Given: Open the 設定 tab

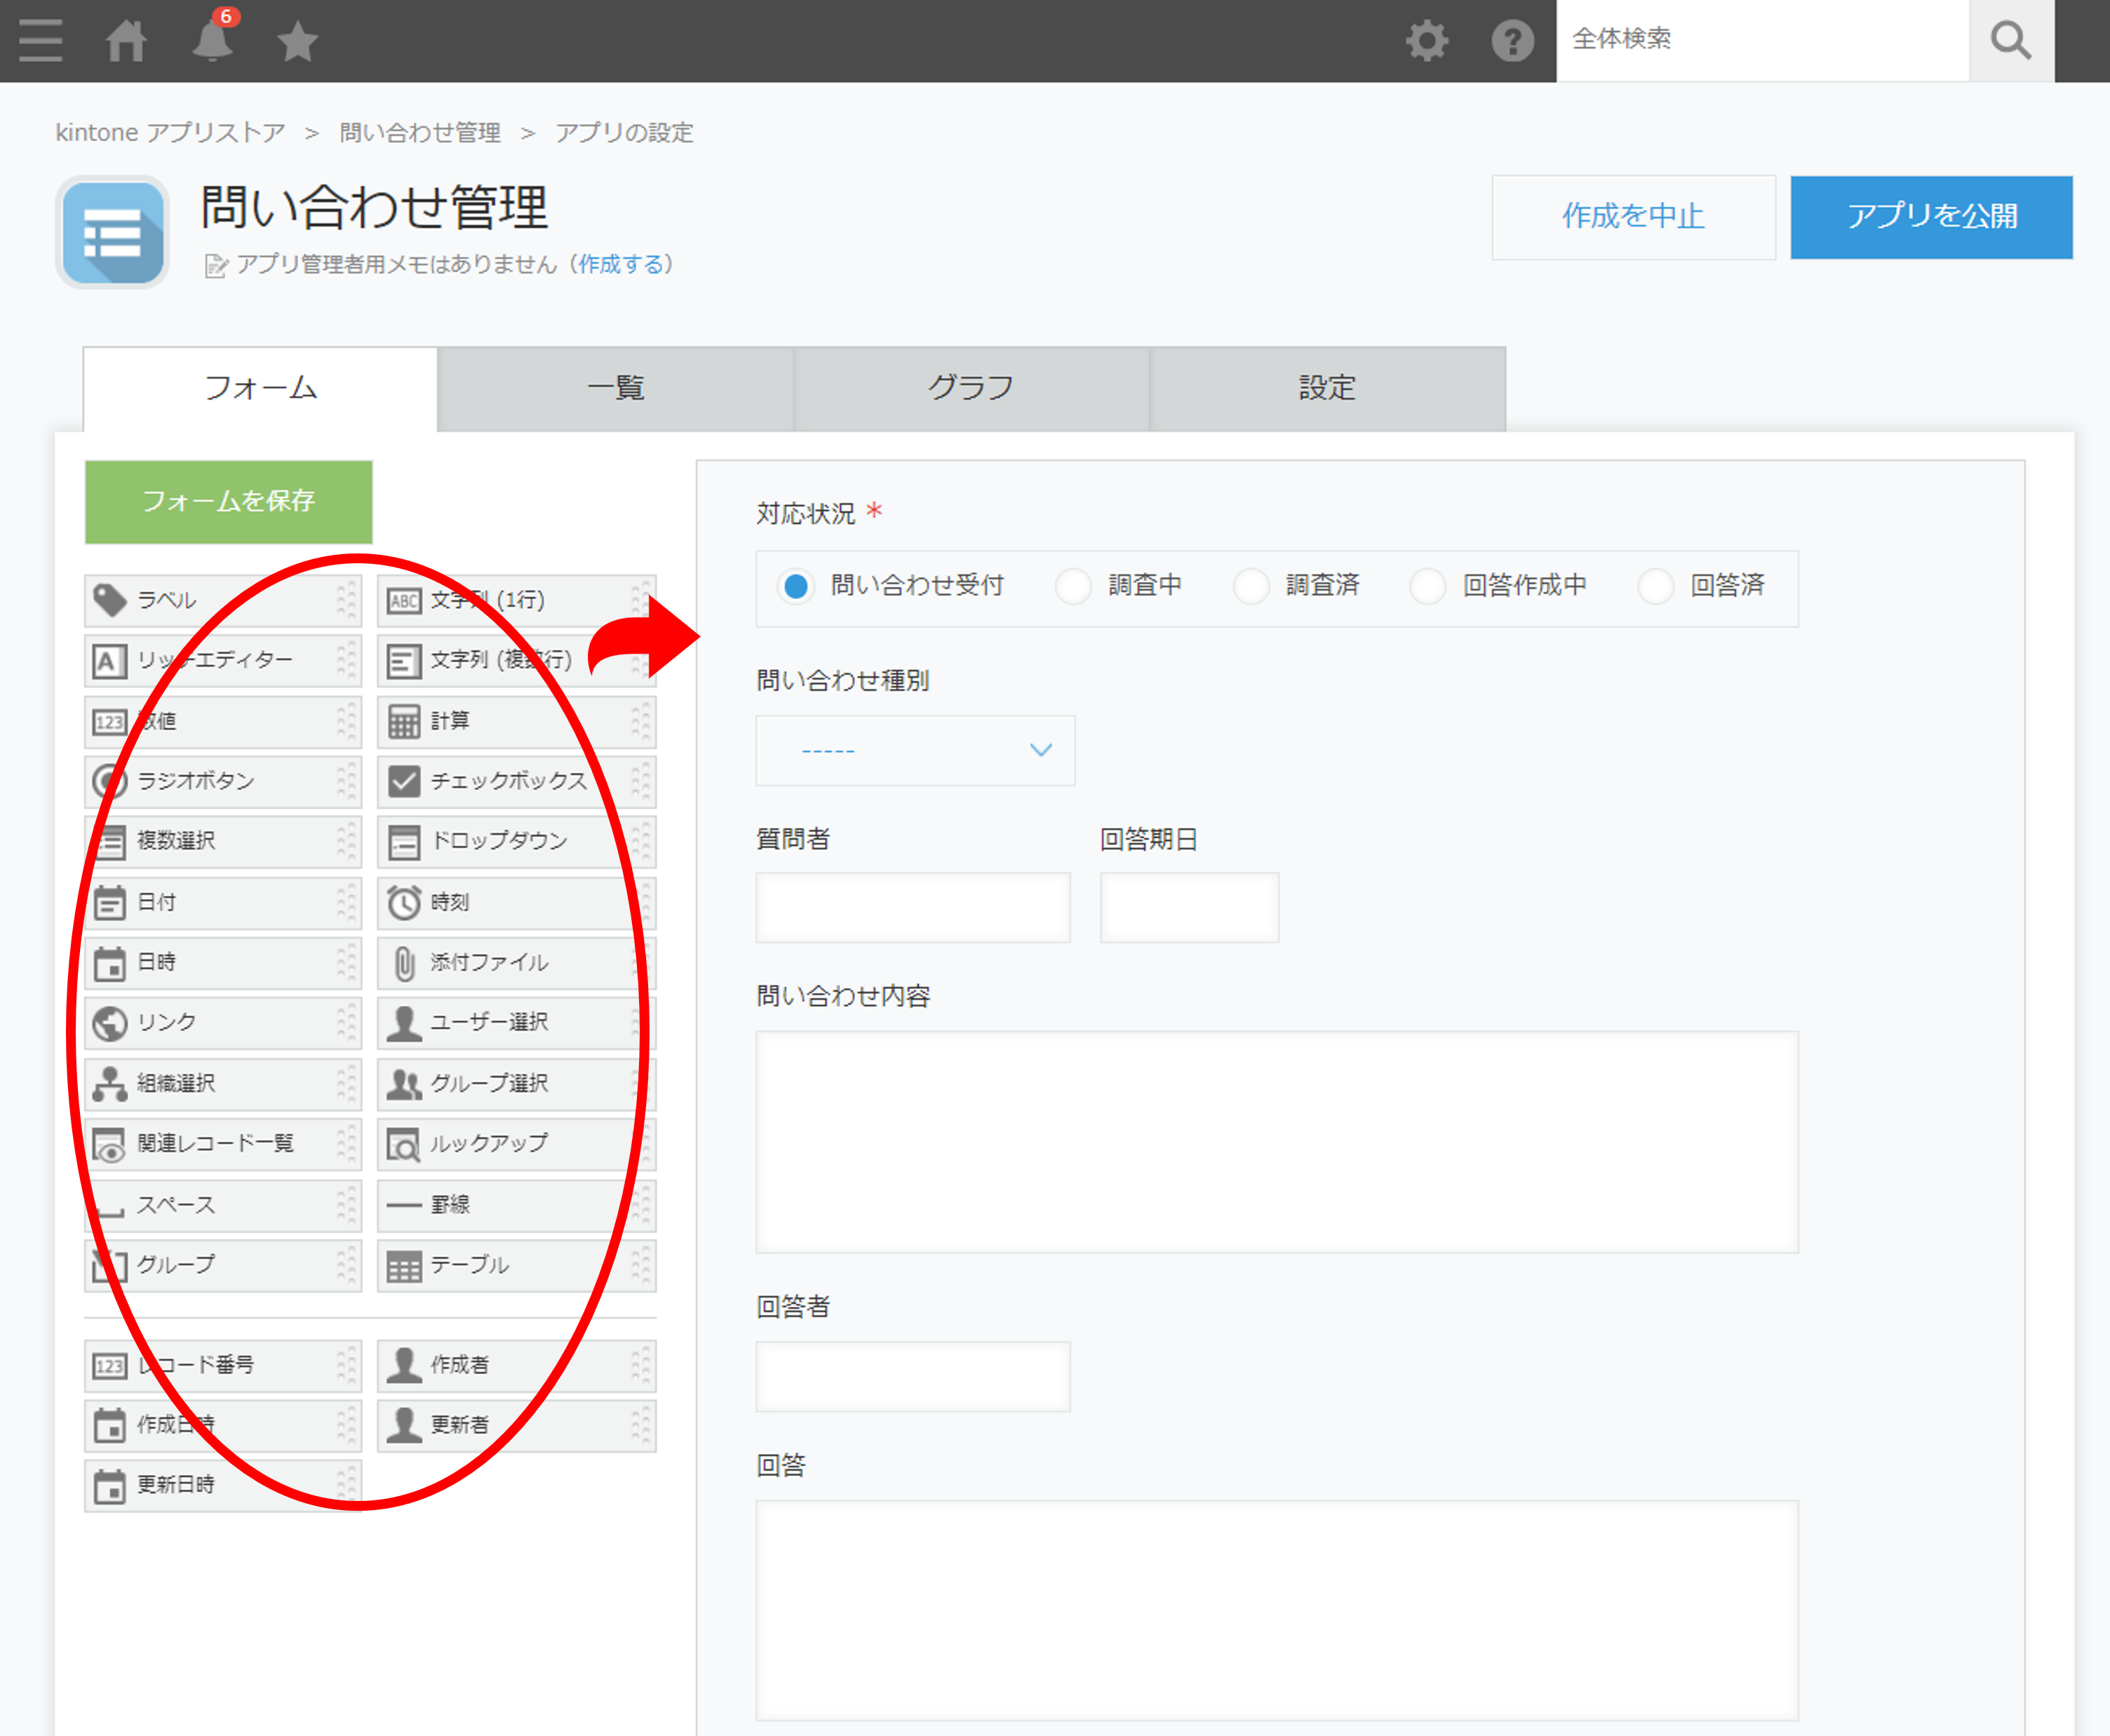Looking at the screenshot, I should point(1327,388).
